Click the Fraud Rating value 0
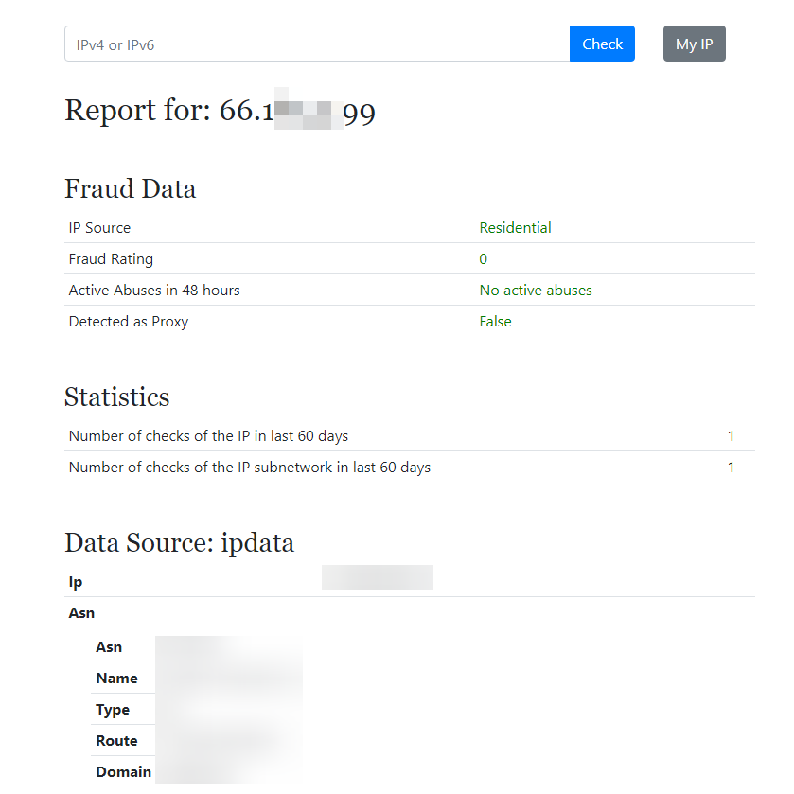This screenshot has width=794, height=794. [x=484, y=259]
